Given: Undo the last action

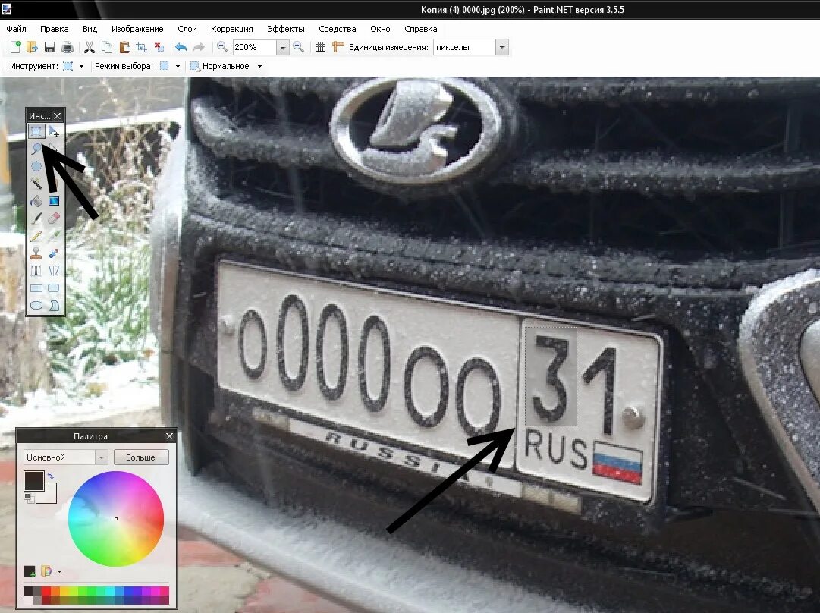Looking at the screenshot, I should [181, 47].
